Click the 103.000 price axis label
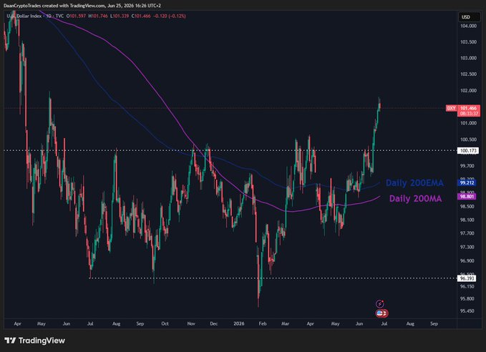486x352 pixels. (468, 58)
